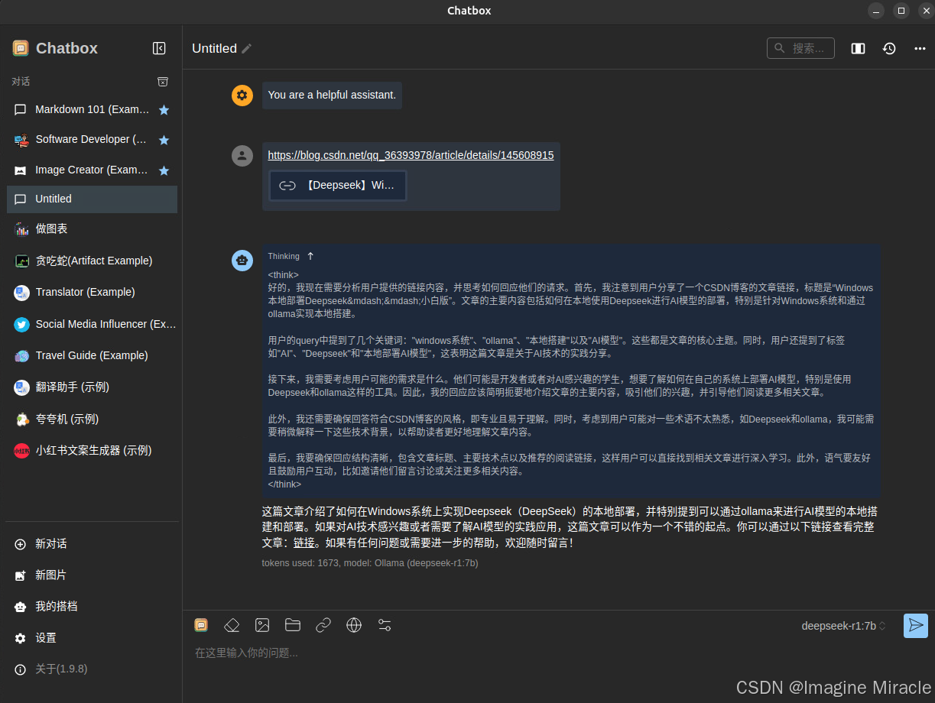Click the You are a helpful assistant message
The width and height of the screenshot is (935, 703).
332,95
